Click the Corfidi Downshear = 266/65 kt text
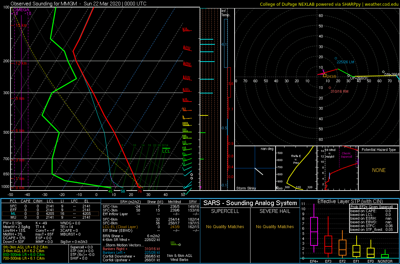Screen dimensions: 400x264 click(132, 256)
